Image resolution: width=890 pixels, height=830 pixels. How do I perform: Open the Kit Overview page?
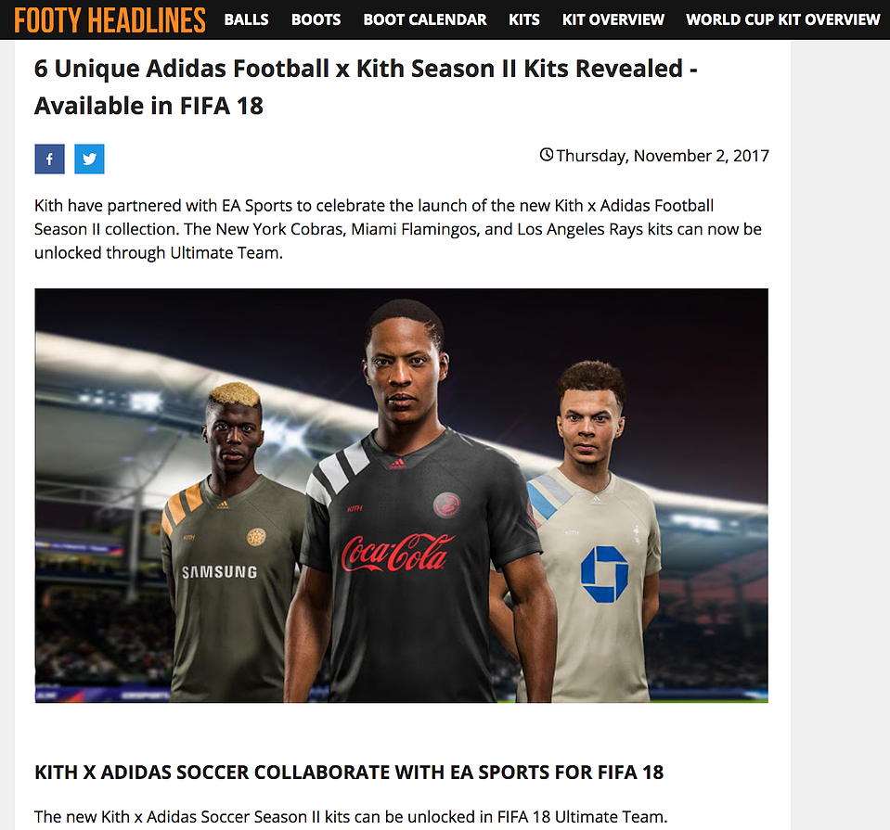click(x=613, y=19)
